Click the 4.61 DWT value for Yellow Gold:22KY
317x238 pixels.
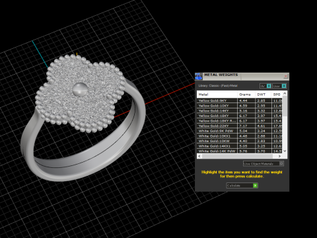261,126
